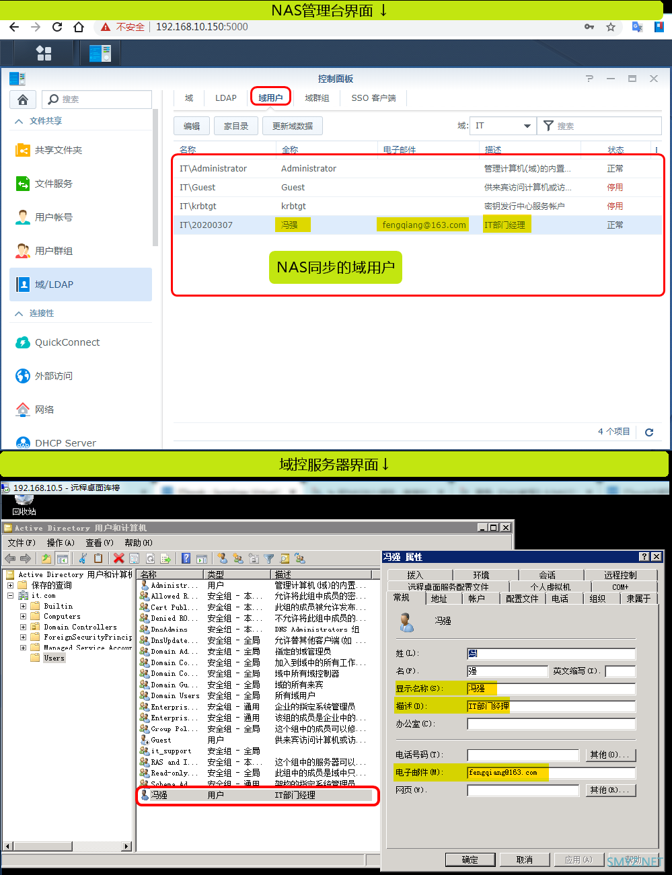
Task: Open 共享文件夹 in sidebar
Action: (81, 150)
